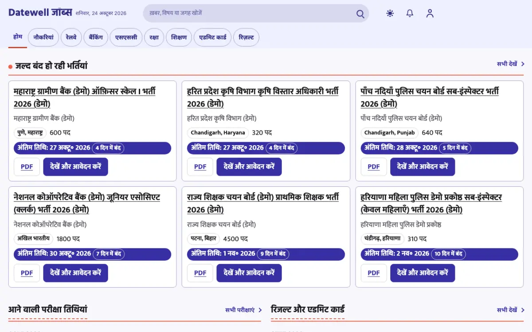Open the user account icon
This screenshot has width=532, height=332.
click(x=430, y=13)
